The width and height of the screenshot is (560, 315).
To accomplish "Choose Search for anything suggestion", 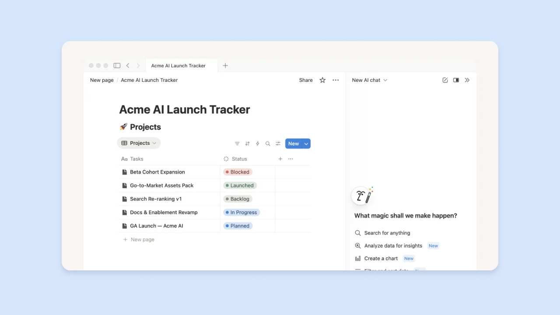I will (x=382, y=233).
